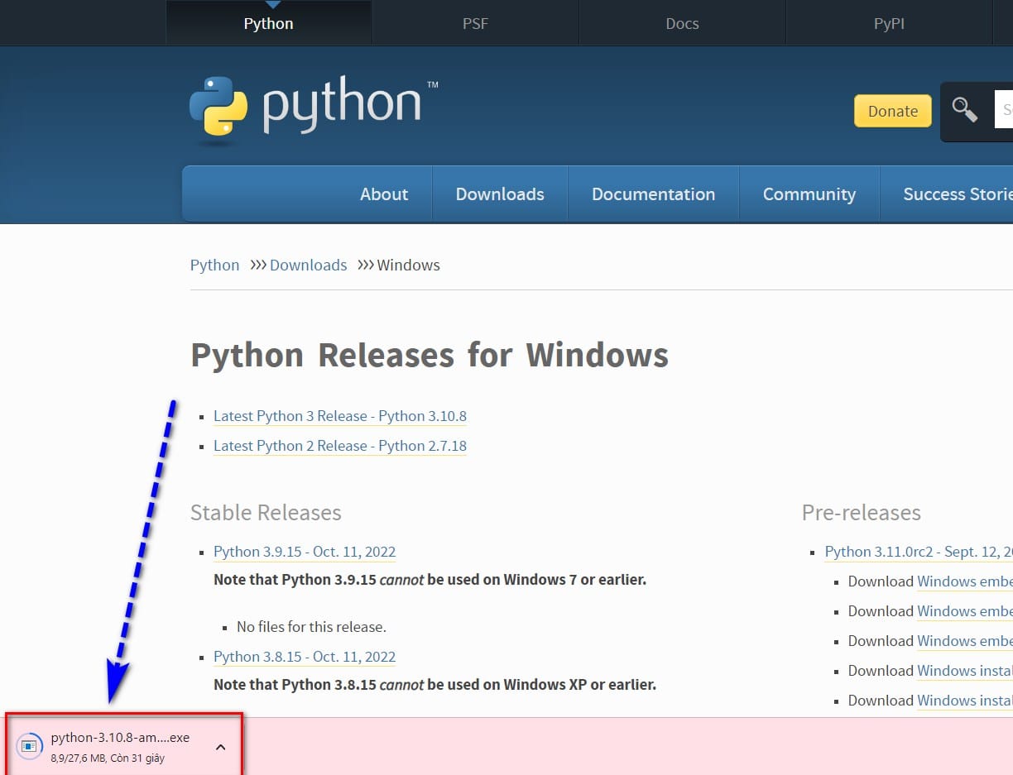
Task: Click the Stable Releases heading
Action: 266,513
